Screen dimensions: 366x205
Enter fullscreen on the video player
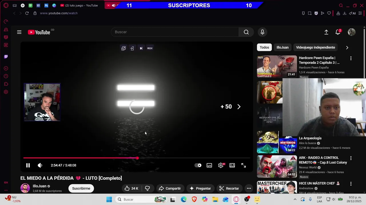point(244,165)
